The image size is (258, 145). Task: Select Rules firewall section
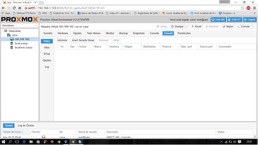click(x=47, y=41)
